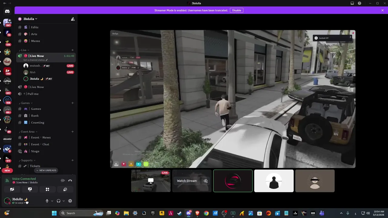The width and height of the screenshot is (388, 218).
Task: Click Set a channel status
Action: (35, 60)
